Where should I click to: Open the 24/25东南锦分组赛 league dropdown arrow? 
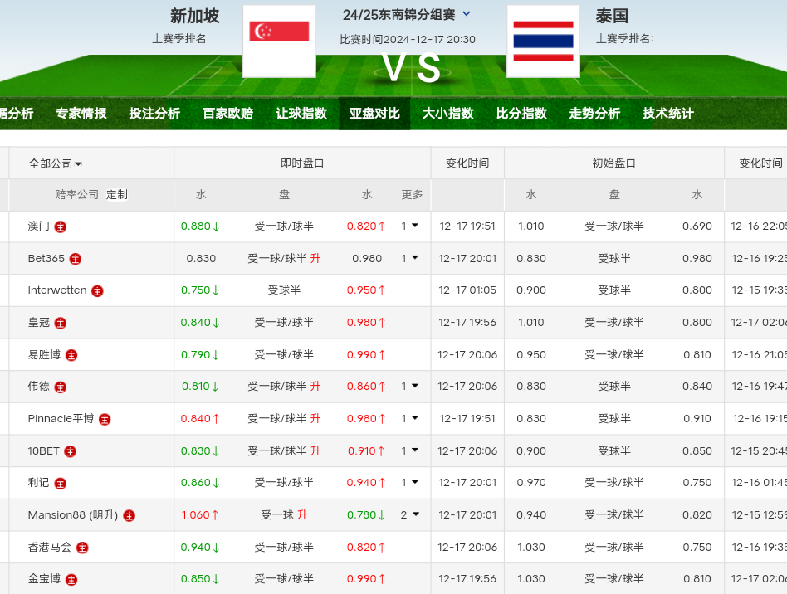pyautogui.click(x=467, y=14)
